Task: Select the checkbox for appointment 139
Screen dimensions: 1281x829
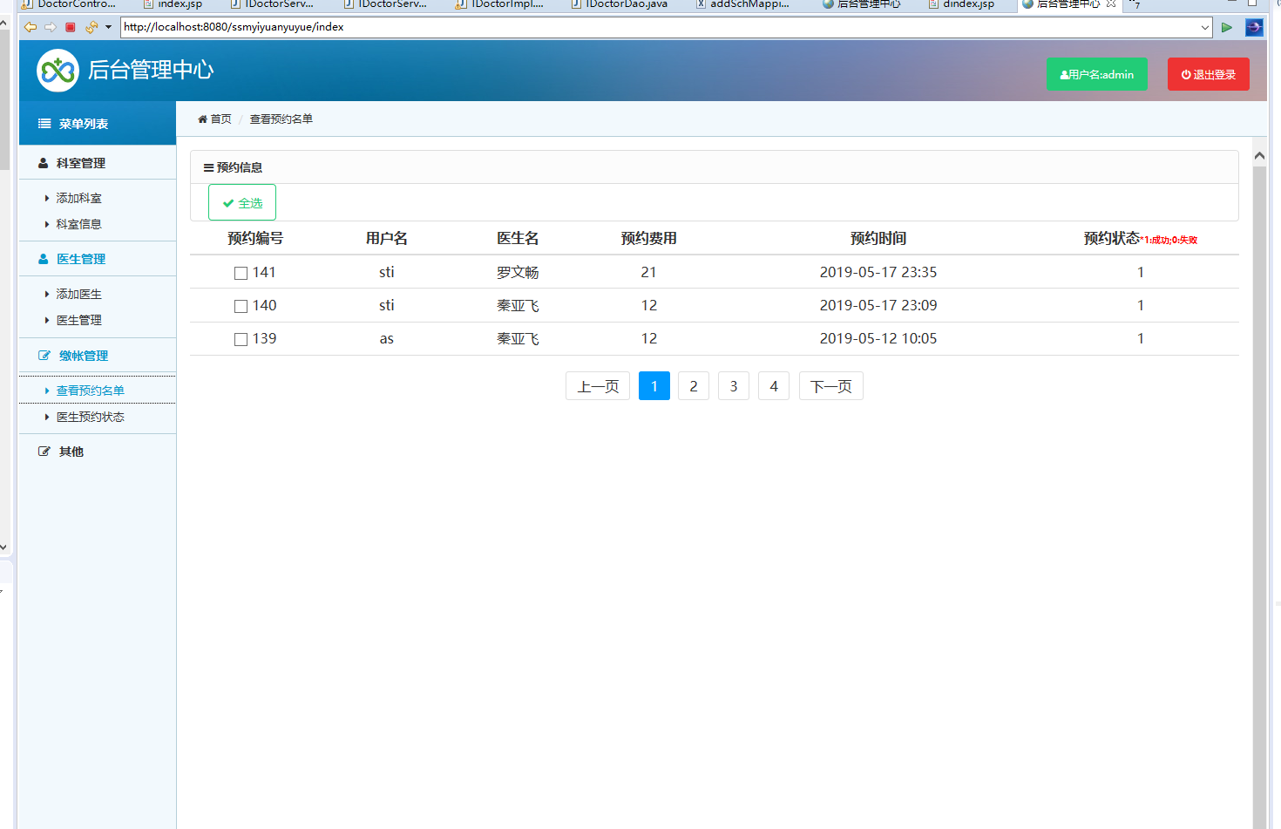Action: [241, 340]
